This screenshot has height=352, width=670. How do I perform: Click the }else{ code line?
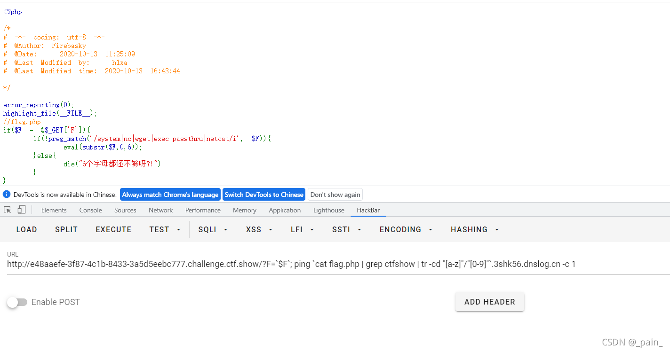point(45,156)
